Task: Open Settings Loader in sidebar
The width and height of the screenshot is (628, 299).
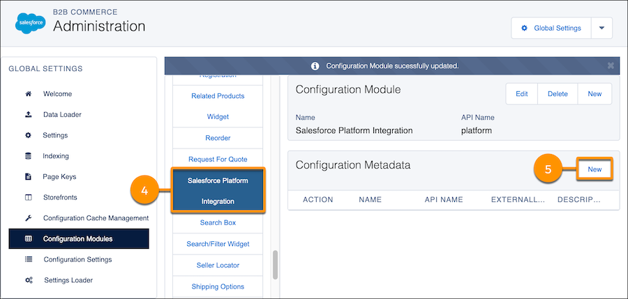Action: [x=68, y=280]
